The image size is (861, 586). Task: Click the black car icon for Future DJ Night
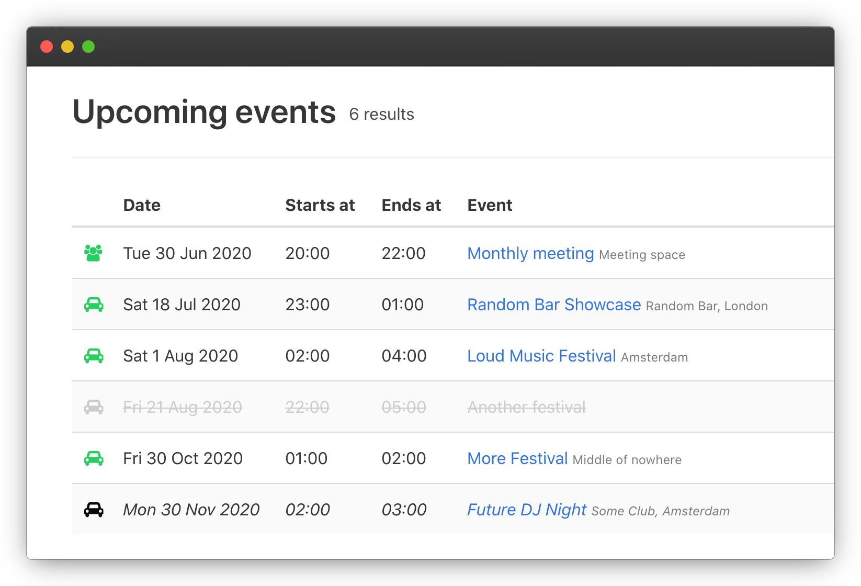tap(94, 510)
